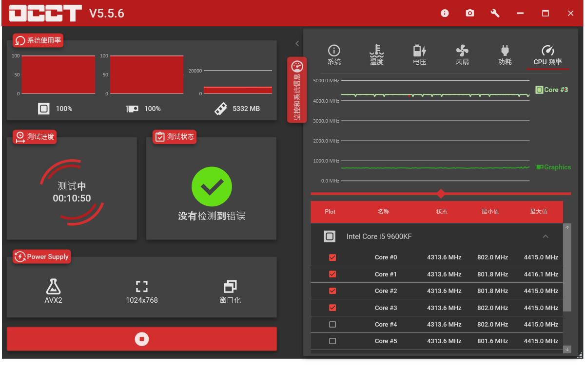Click the Core #4 row name
Screen dimensions: 585x365
coord(386,325)
